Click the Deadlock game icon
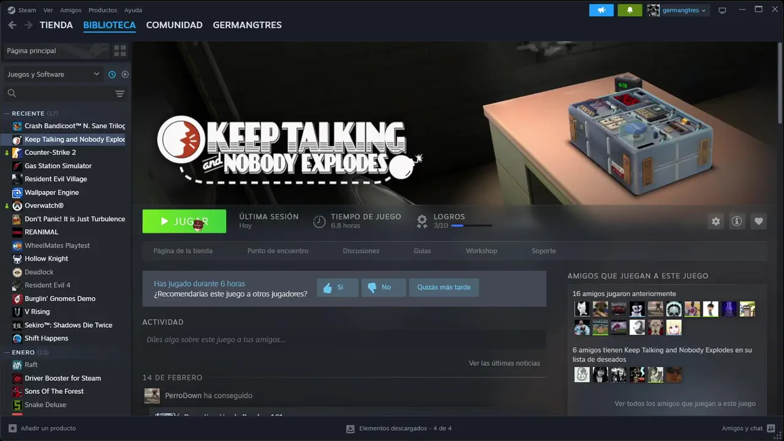784x441 pixels. coord(17,272)
